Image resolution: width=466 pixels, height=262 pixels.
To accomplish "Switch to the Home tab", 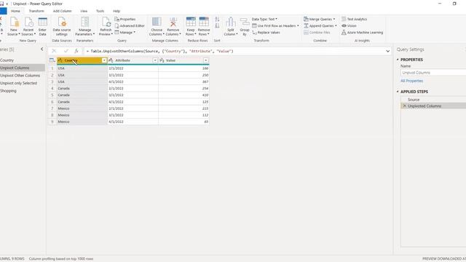I will coord(15,11).
